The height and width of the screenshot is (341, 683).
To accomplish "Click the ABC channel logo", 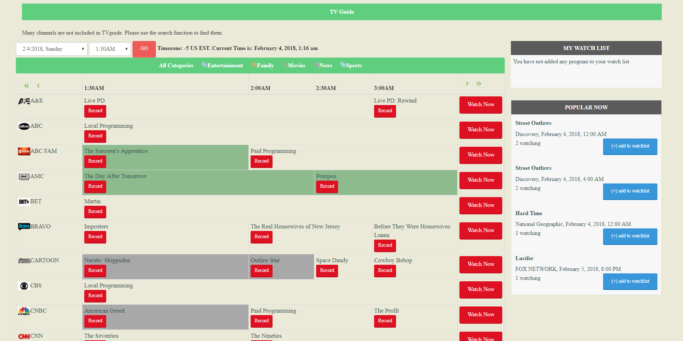I will 24,126.
